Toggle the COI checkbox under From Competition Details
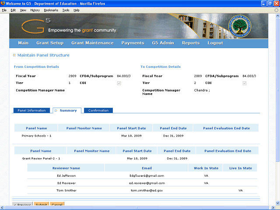The height and width of the screenshot is (210, 280). pyautogui.click(x=119, y=83)
